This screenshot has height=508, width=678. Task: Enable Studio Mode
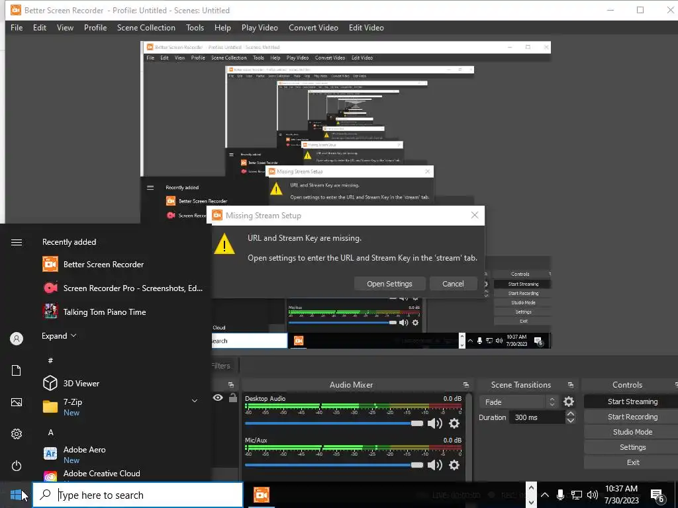632,432
